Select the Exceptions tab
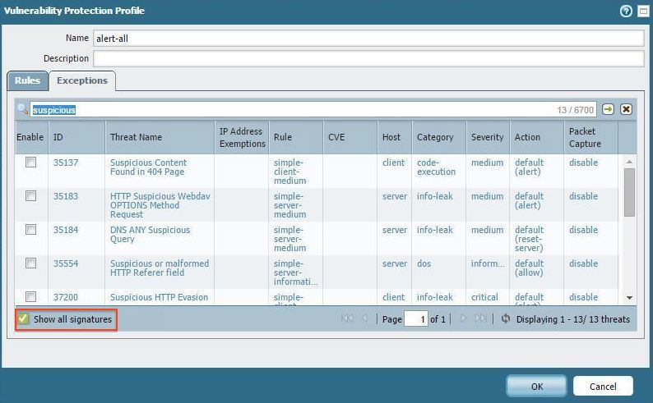Image resolution: width=653 pixels, height=403 pixels. tap(82, 80)
